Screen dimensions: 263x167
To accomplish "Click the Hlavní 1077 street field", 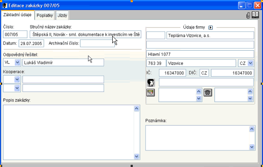I will (x=200, y=54).
